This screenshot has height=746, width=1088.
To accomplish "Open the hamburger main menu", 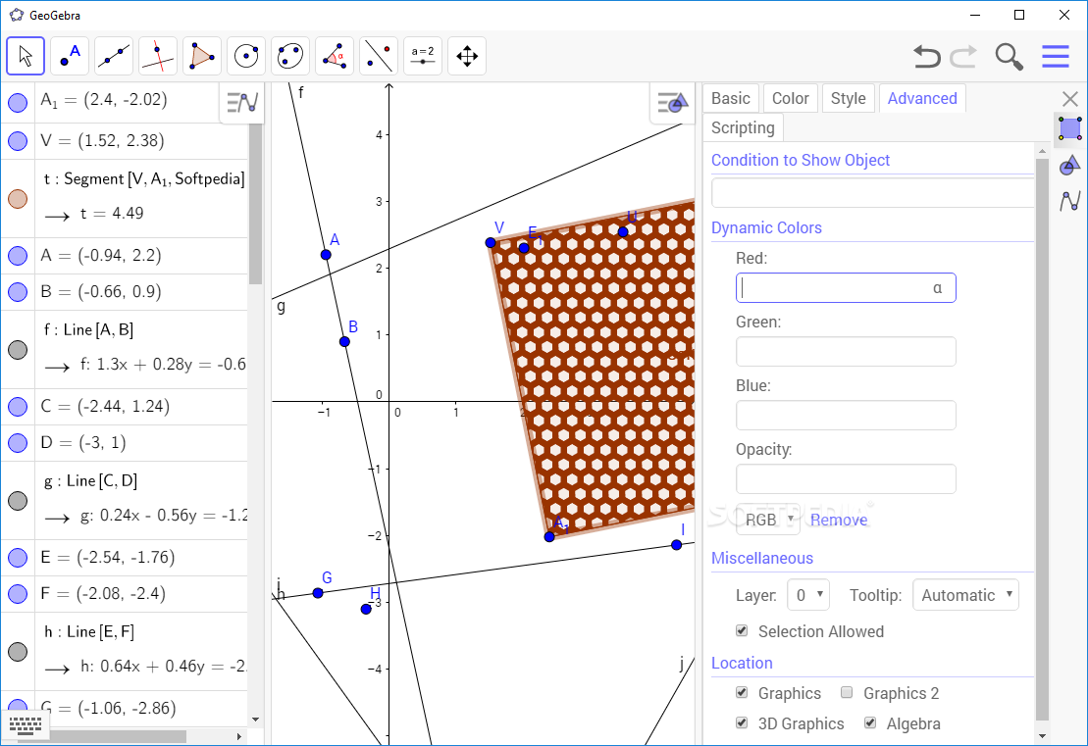I will pos(1056,56).
